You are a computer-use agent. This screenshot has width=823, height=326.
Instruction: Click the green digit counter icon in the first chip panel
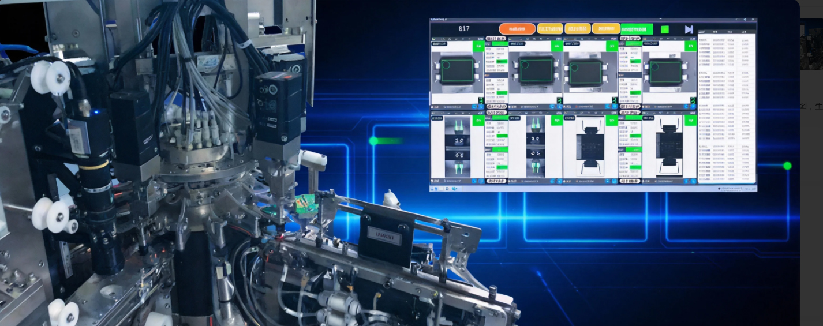[x=481, y=100]
